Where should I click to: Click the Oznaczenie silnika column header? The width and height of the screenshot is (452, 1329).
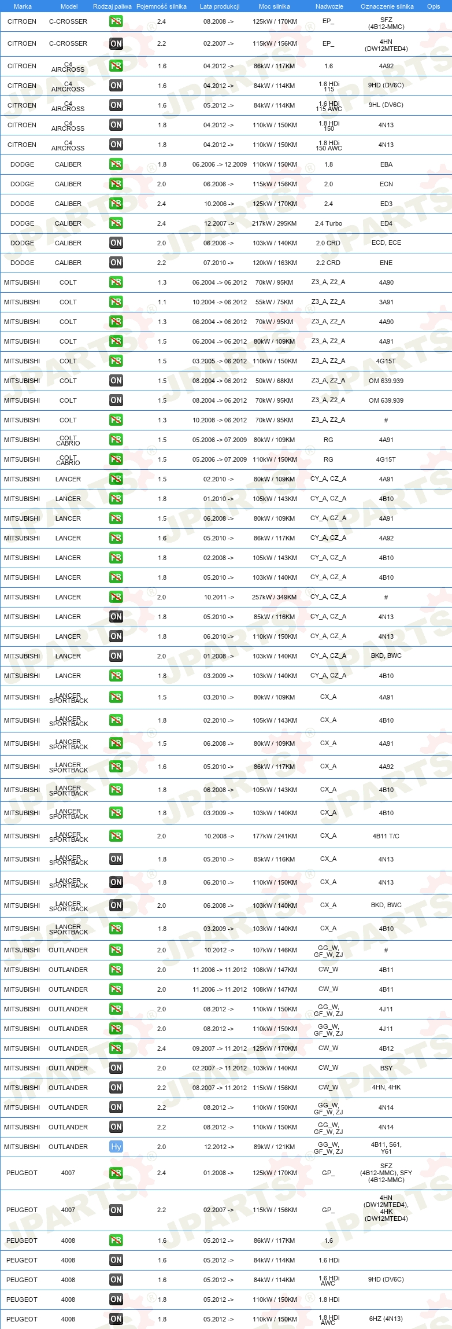pos(387,6)
